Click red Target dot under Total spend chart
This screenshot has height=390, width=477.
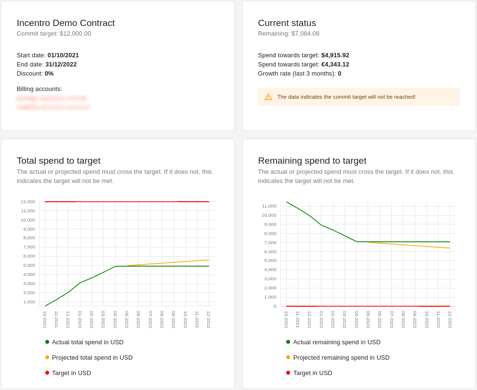(47, 373)
